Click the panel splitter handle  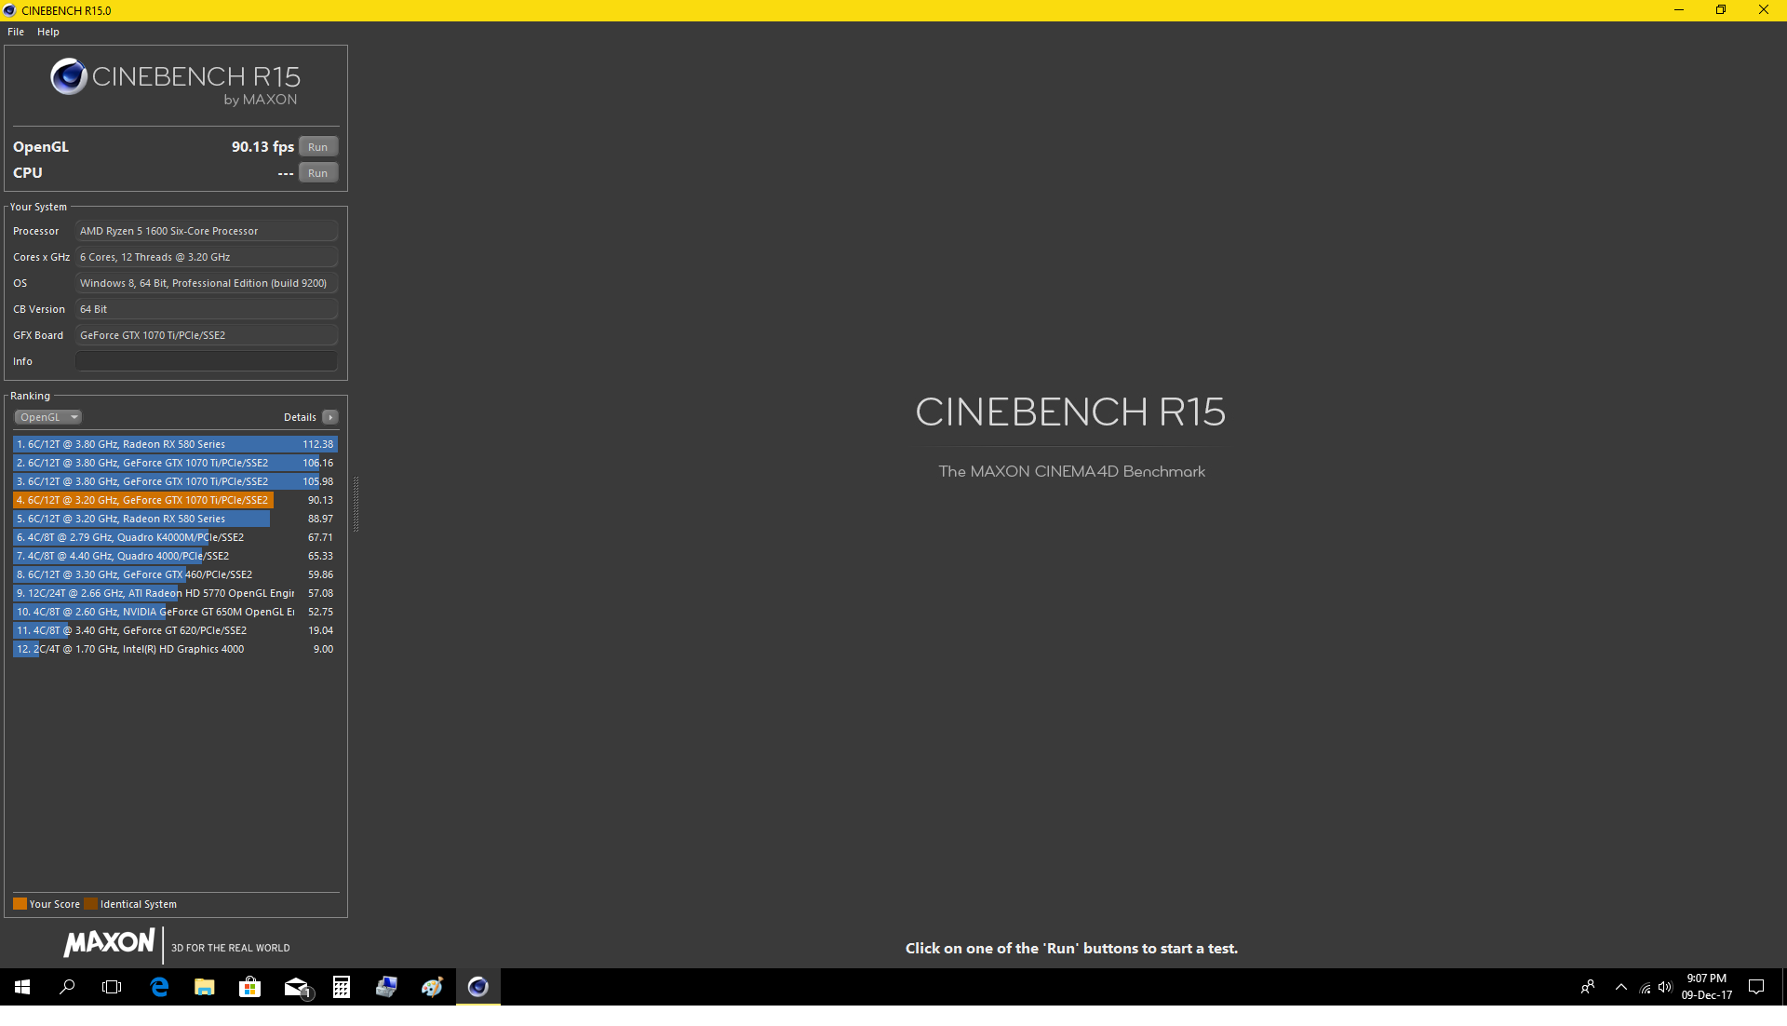[x=356, y=503]
